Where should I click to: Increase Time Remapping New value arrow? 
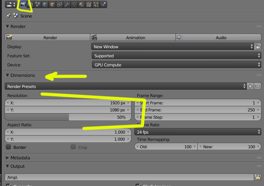258,147
